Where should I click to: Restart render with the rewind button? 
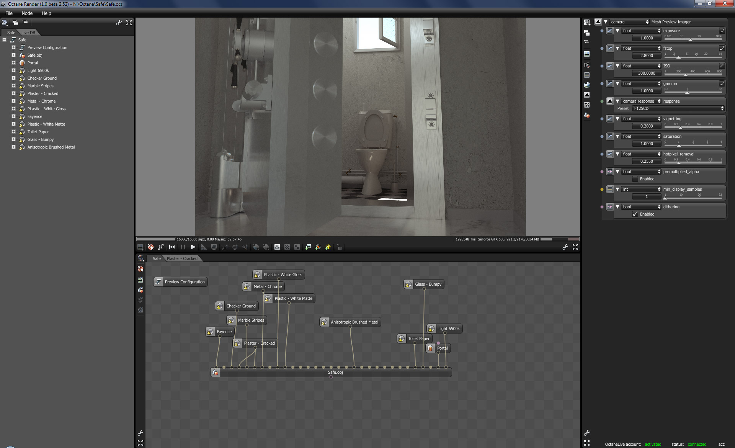point(172,247)
